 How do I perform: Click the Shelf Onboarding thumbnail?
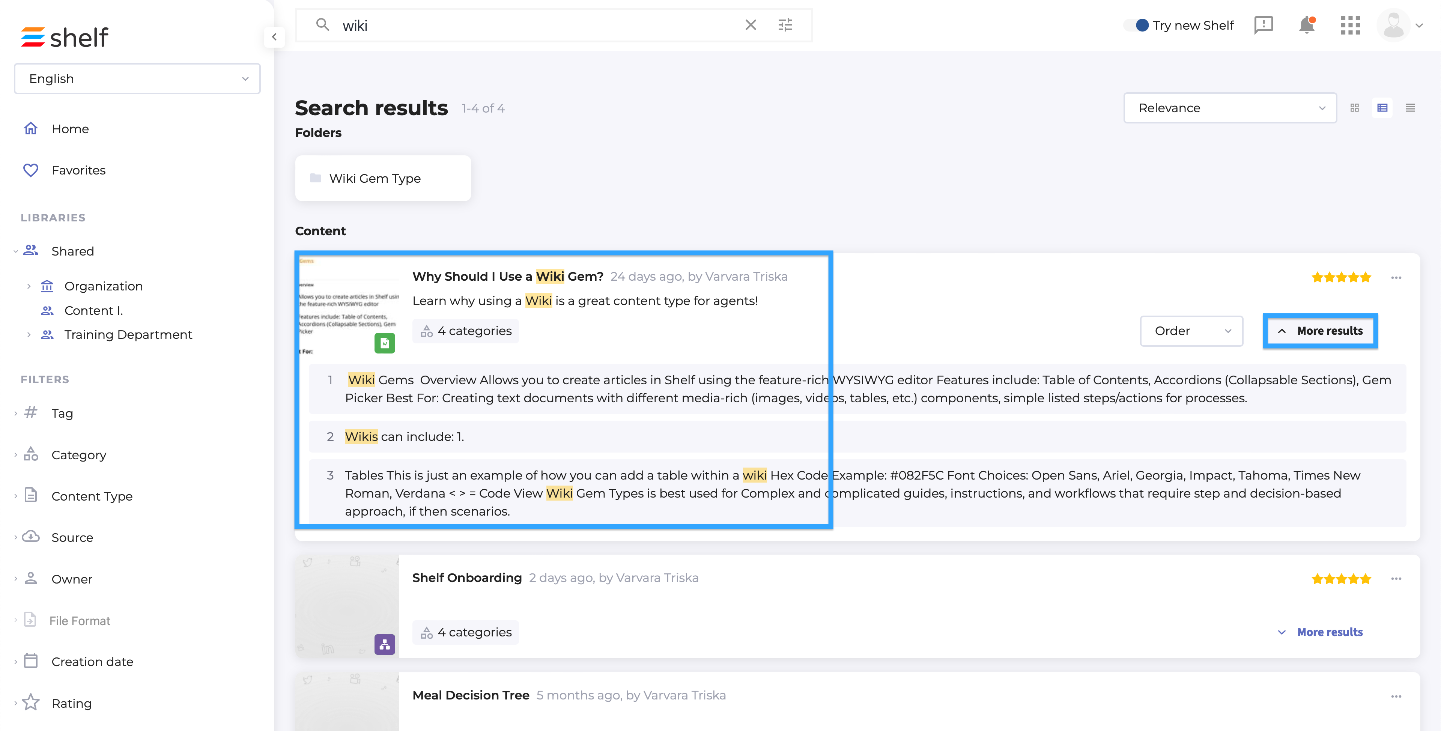[x=347, y=606]
